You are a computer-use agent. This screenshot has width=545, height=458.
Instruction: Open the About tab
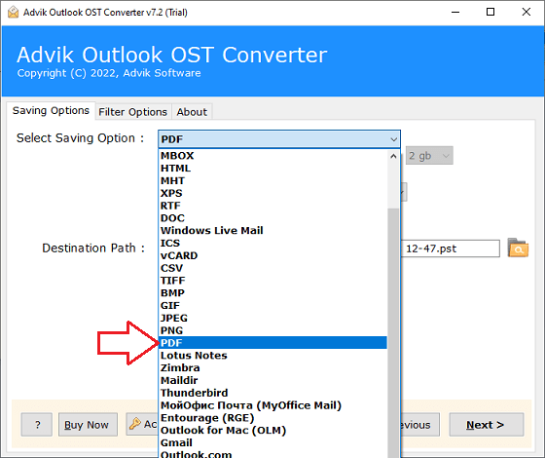click(192, 112)
